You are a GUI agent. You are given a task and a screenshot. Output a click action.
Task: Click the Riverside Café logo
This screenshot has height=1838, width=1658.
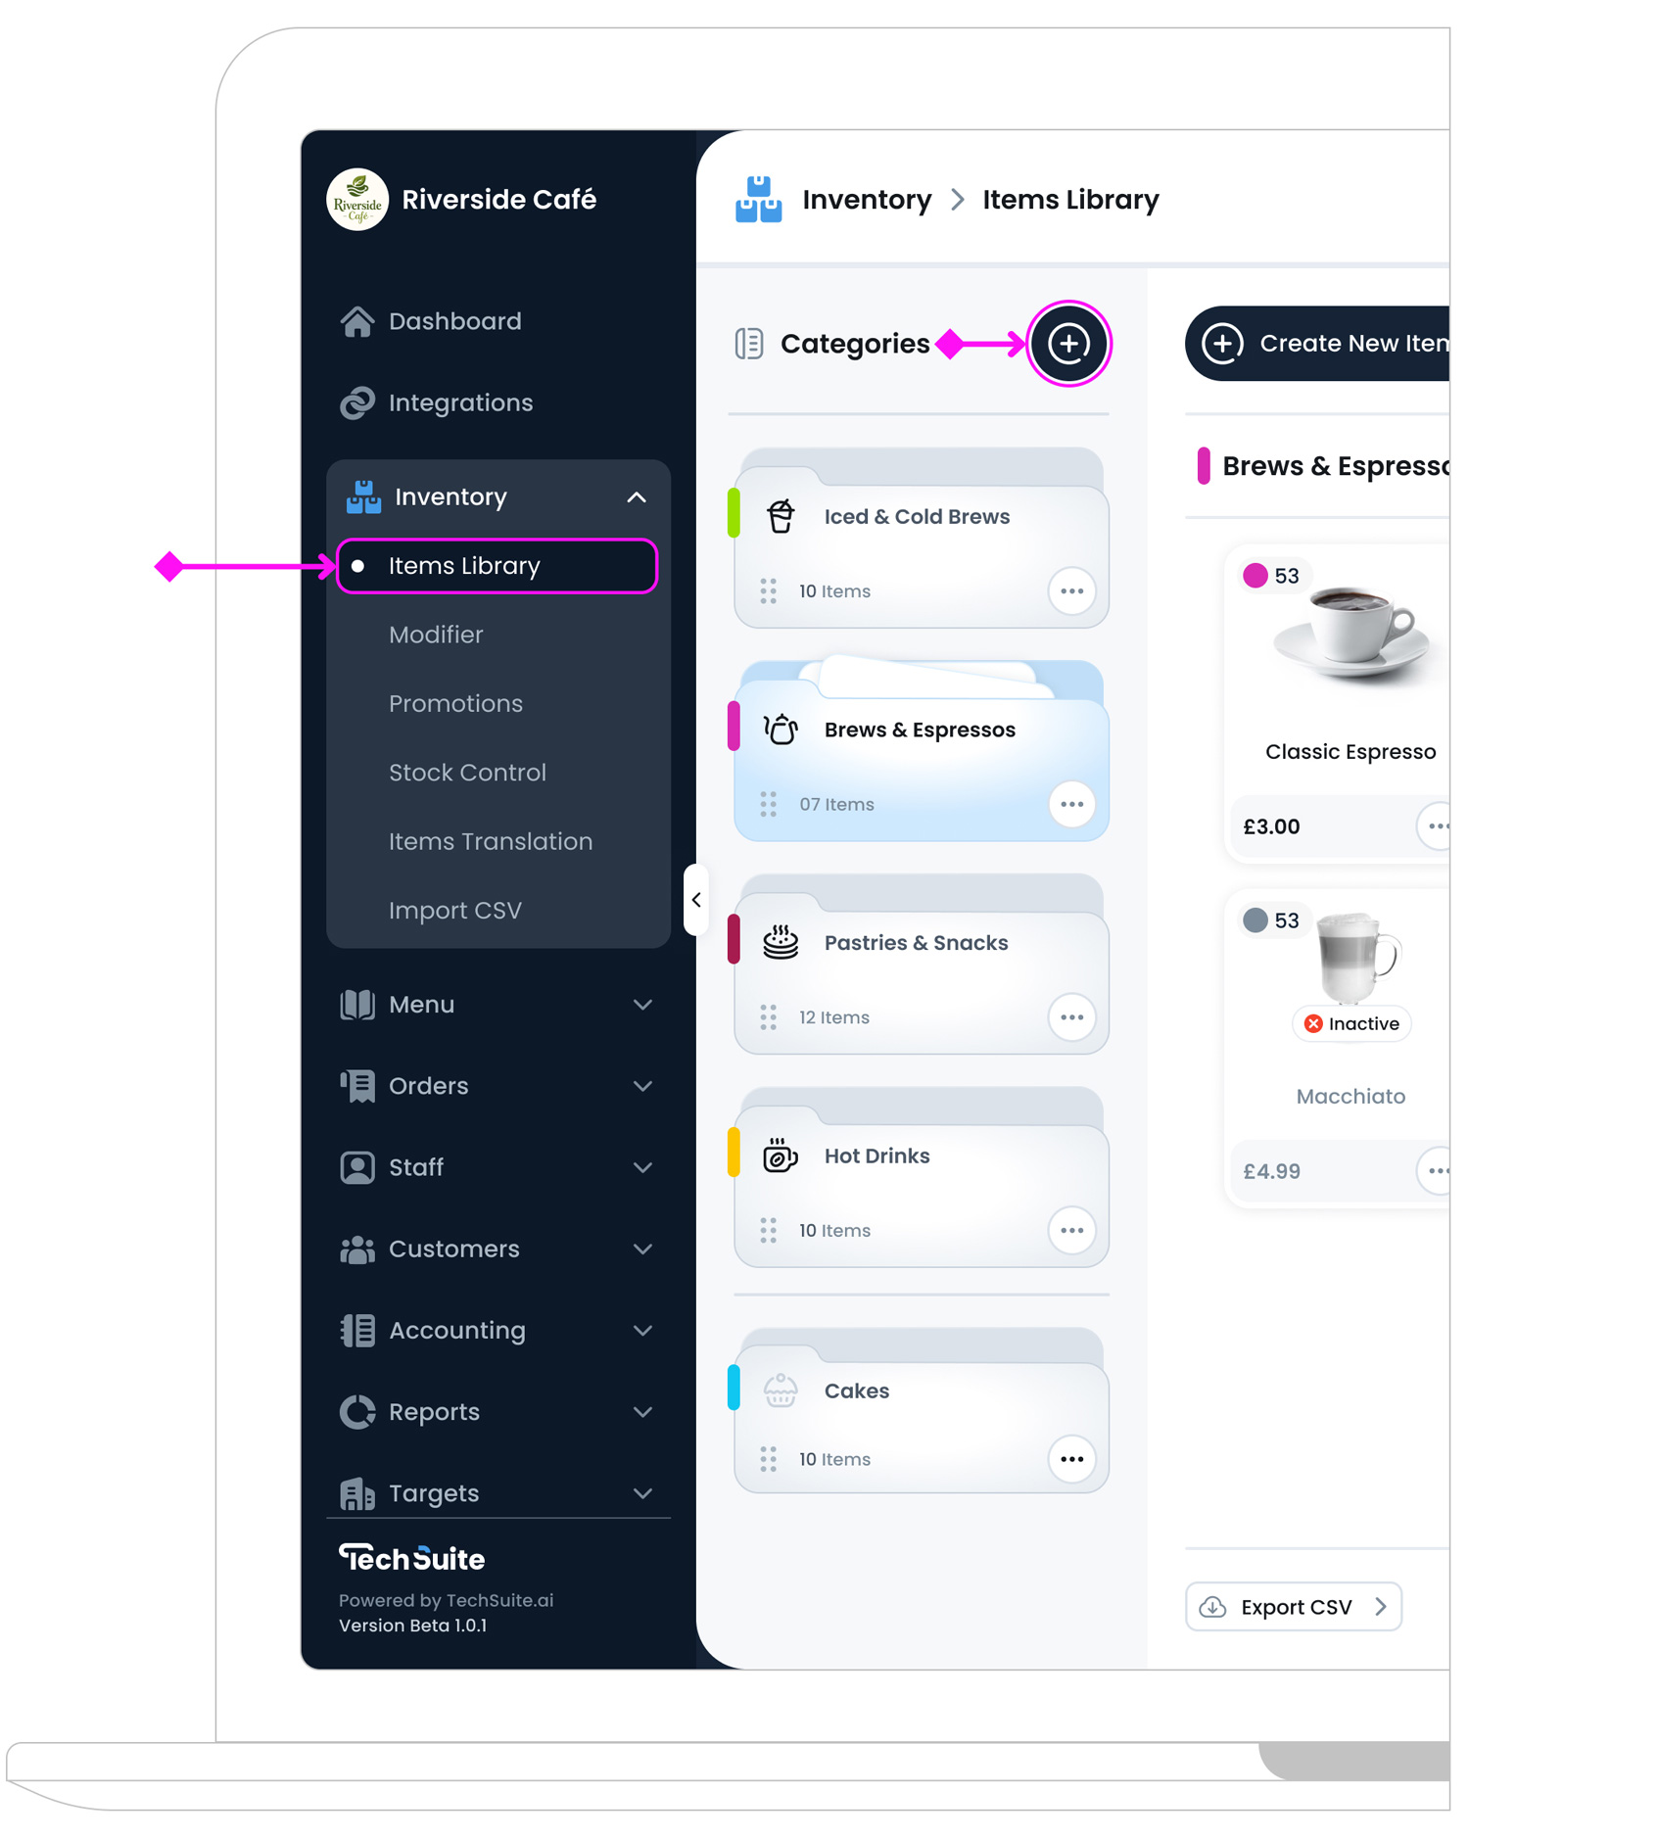click(x=357, y=200)
